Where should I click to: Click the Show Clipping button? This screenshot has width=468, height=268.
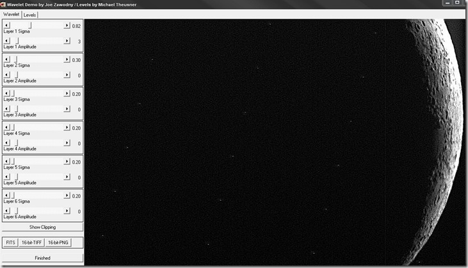tap(42, 227)
